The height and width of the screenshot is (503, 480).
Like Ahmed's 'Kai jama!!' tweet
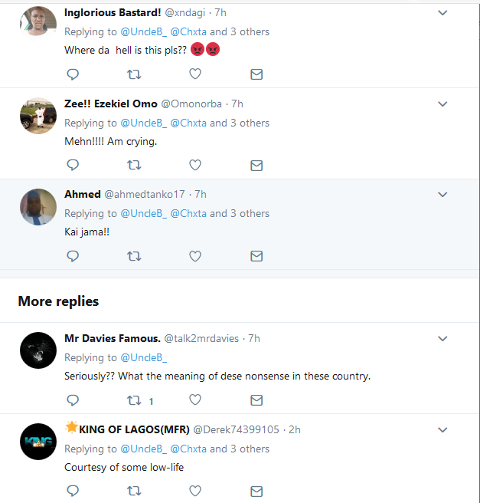(195, 256)
